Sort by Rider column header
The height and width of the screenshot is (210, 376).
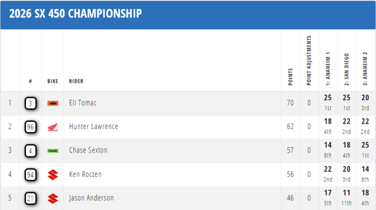[x=76, y=81]
